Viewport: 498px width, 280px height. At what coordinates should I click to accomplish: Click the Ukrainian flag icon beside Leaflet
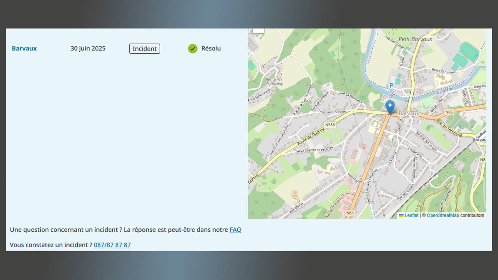click(x=401, y=215)
